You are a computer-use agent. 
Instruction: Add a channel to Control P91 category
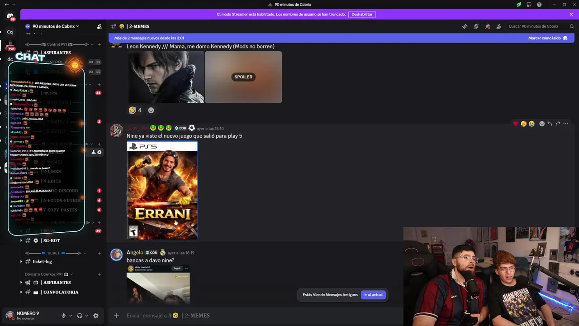(x=99, y=44)
